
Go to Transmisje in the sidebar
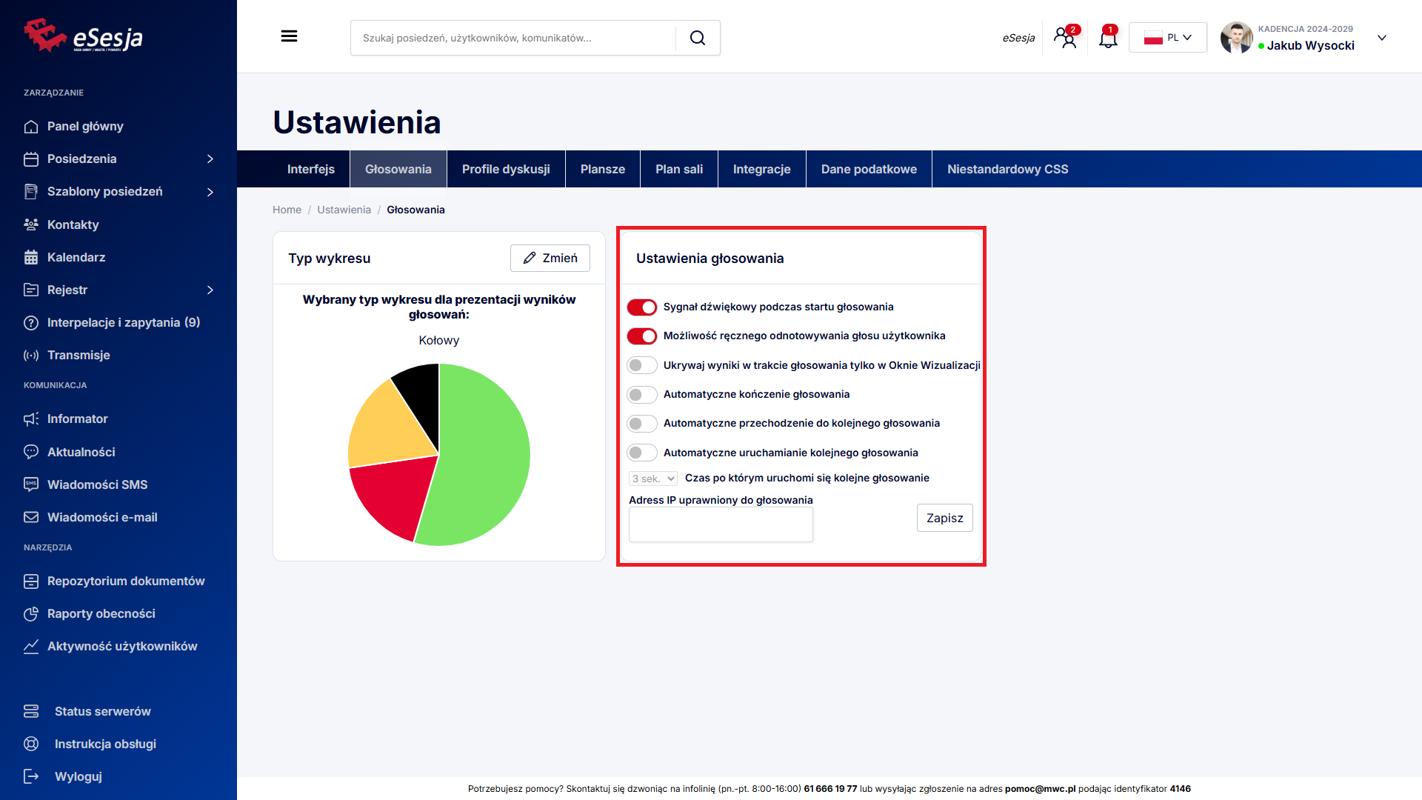[x=79, y=355]
